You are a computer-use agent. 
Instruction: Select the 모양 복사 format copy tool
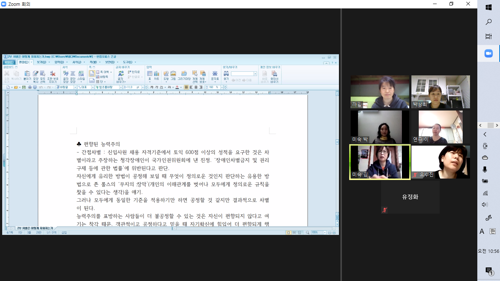pyautogui.click(x=36, y=76)
